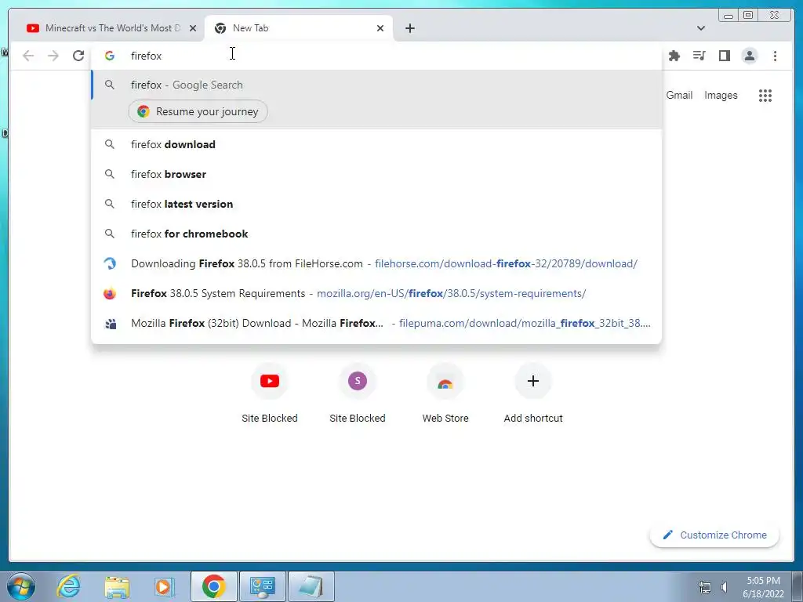This screenshot has width=803, height=602.
Task: Open the media control playlist icon
Action: tap(699, 56)
